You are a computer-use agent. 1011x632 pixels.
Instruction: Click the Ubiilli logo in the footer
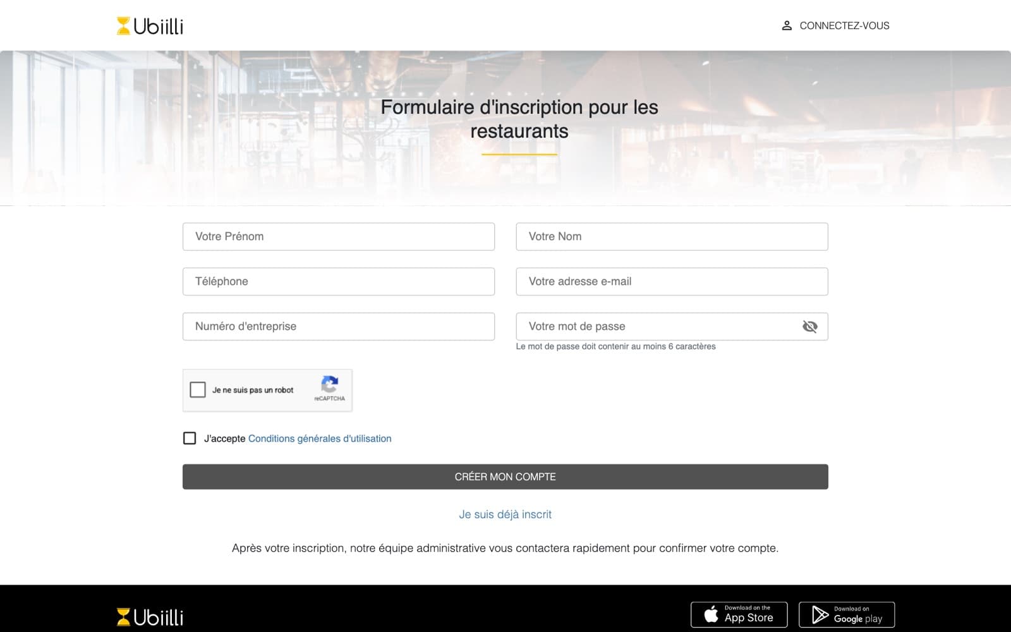150,617
